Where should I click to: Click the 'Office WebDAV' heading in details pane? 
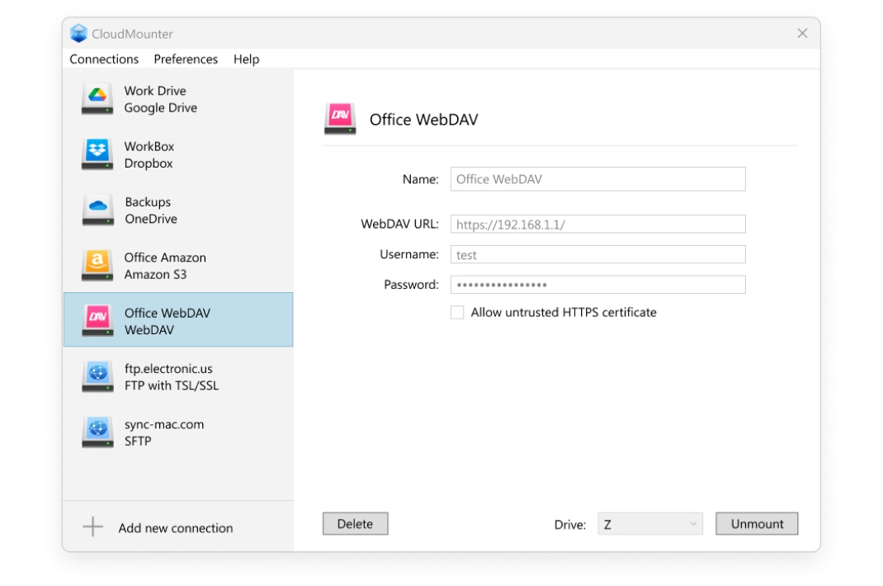(424, 120)
